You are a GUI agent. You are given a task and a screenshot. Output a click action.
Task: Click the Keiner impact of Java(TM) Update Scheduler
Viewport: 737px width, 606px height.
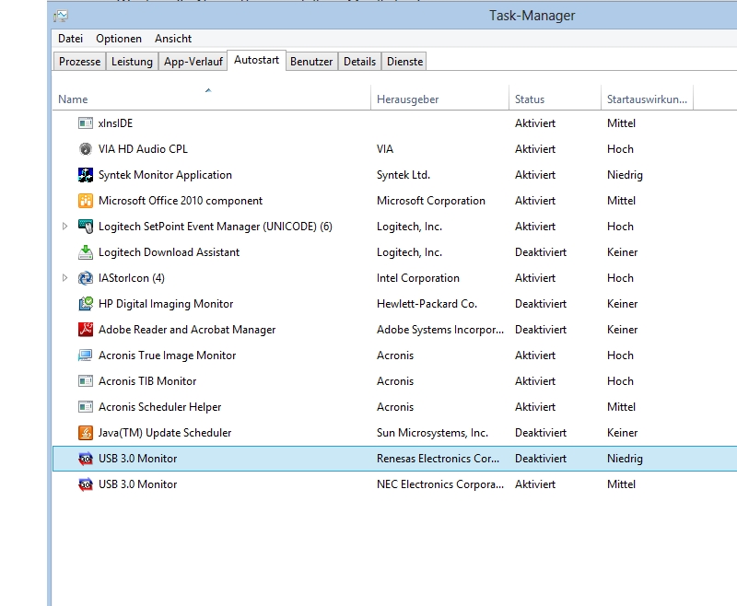(x=623, y=433)
